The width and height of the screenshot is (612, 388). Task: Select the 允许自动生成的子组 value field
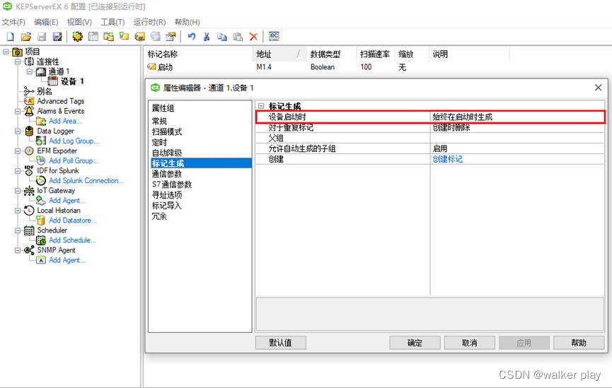pyautogui.click(x=517, y=148)
